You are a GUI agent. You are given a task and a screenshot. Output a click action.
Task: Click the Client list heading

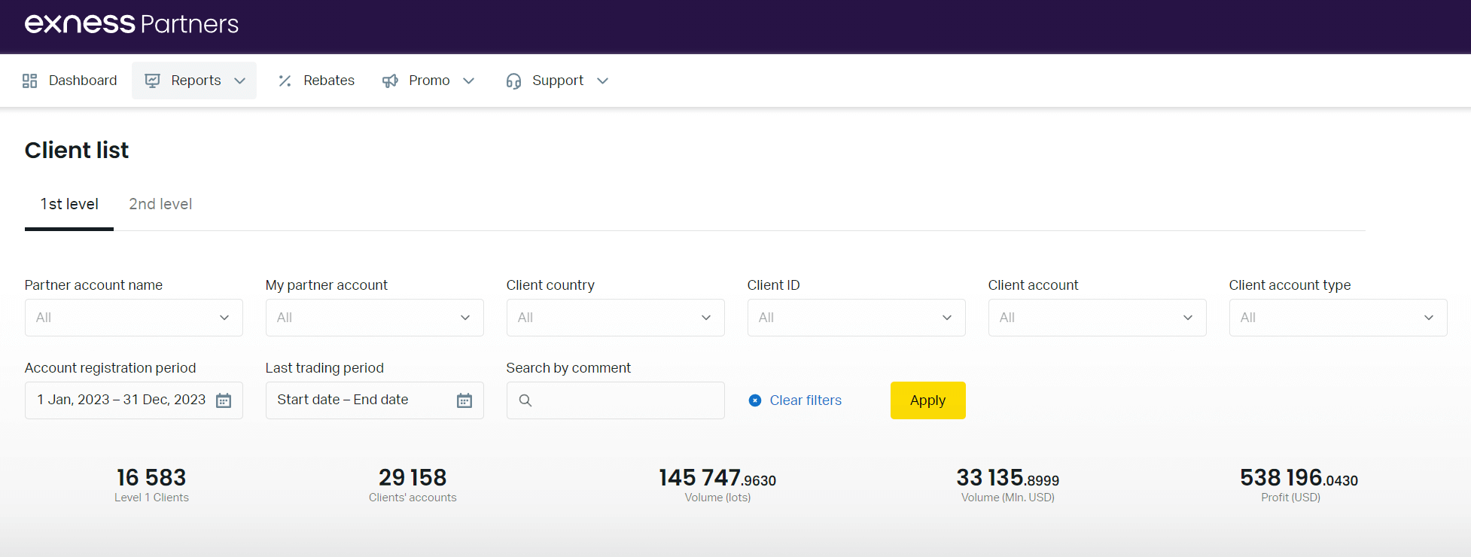click(77, 151)
